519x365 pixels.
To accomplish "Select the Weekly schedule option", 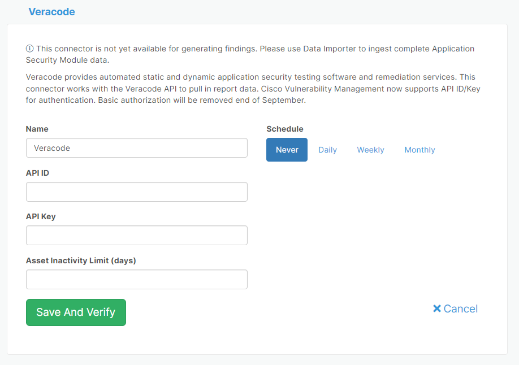I will 370,149.
